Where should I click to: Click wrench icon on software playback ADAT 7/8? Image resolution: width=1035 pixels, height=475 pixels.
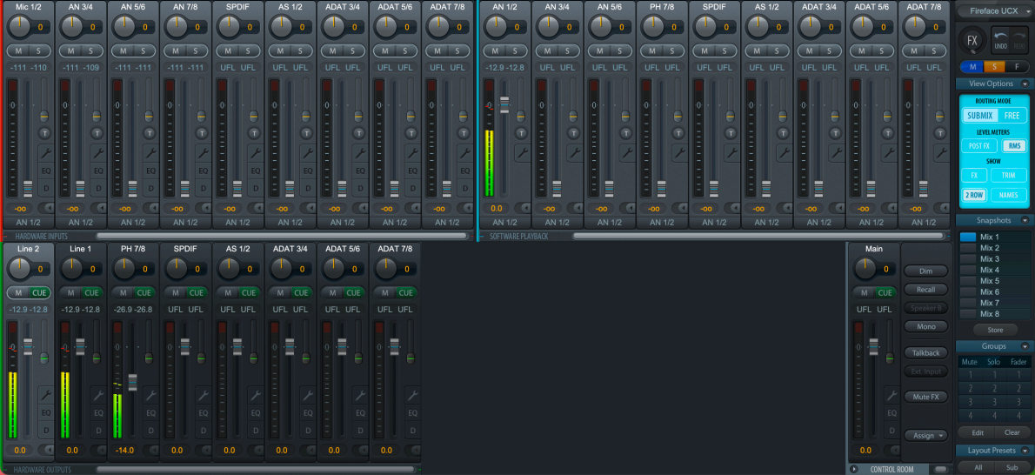click(940, 153)
